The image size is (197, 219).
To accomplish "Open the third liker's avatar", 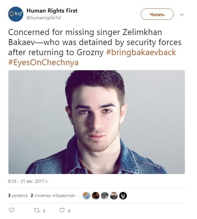I will 105,196.
